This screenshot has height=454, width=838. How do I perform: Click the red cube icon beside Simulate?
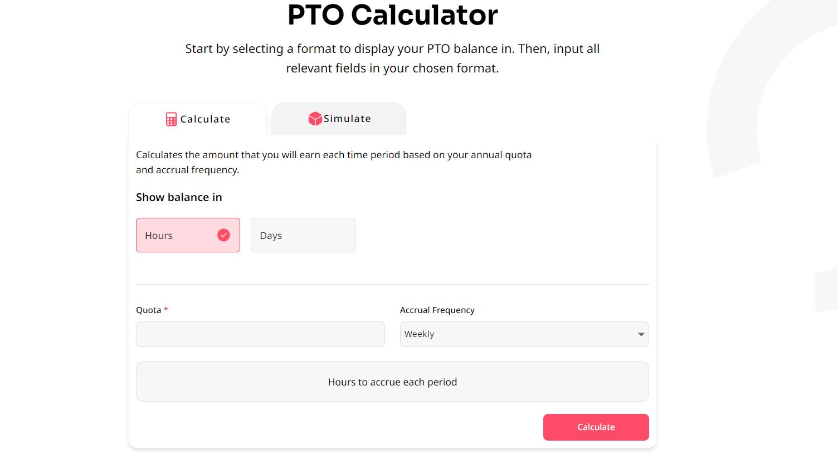point(315,119)
